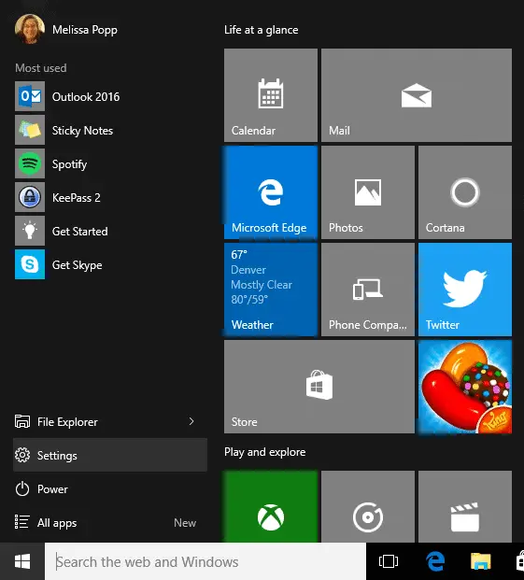The height and width of the screenshot is (580, 524).
Task: Launch KeePass 2
Action: tap(110, 197)
